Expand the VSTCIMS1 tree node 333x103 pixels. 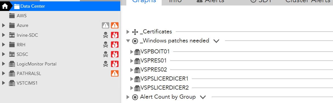pos(4,83)
